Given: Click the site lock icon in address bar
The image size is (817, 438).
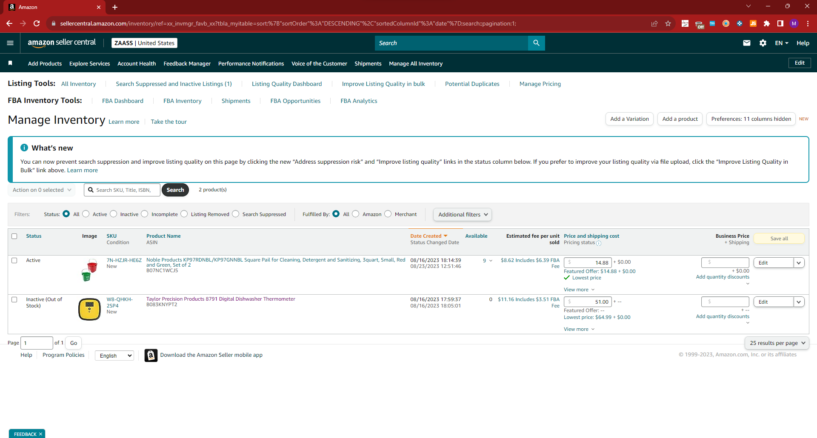Looking at the screenshot, I should tap(54, 23).
